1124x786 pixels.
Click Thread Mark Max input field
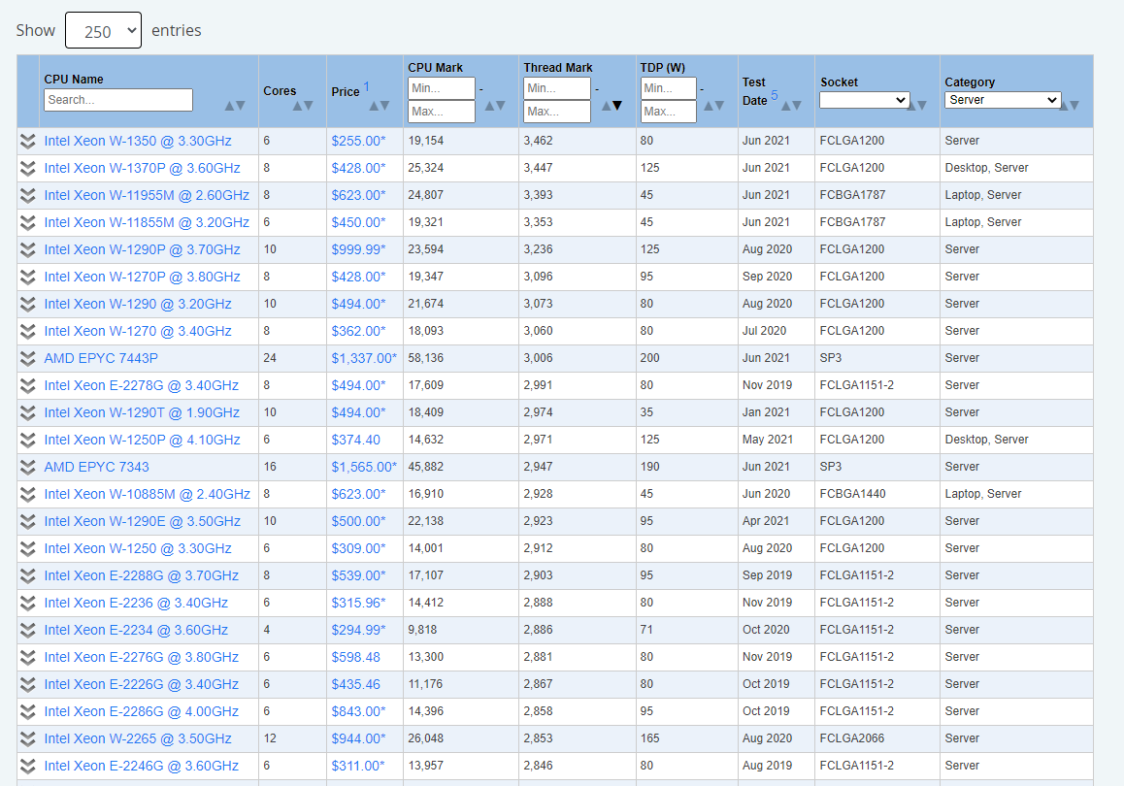pyautogui.click(x=557, y=112)
